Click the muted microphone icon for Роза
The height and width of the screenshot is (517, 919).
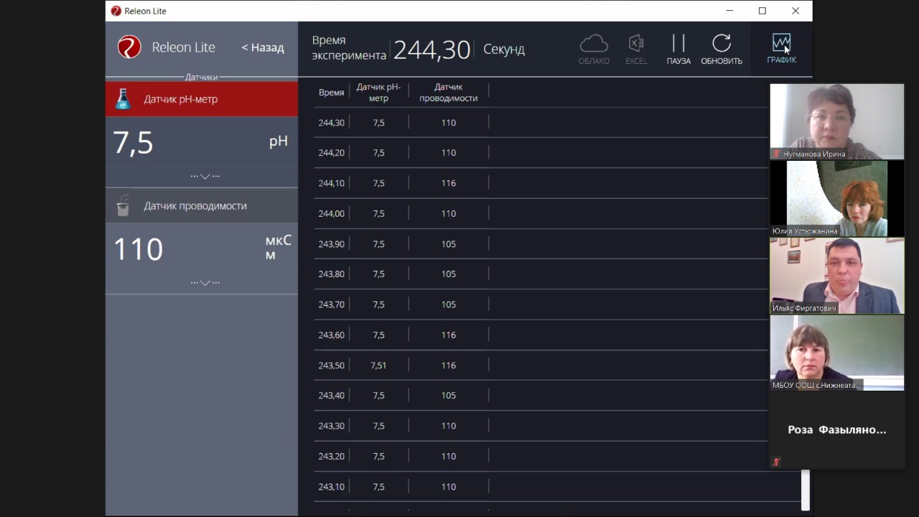click(x=776, y=462)
